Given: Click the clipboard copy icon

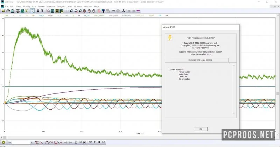Looking at the screenshot, I should coord(13,11).
